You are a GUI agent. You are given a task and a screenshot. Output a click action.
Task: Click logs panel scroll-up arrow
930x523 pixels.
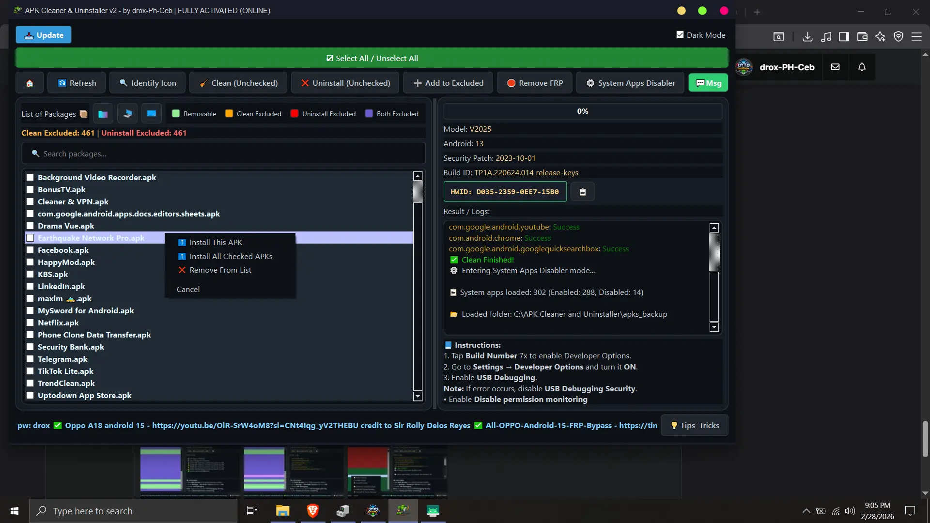pos(714,228)
